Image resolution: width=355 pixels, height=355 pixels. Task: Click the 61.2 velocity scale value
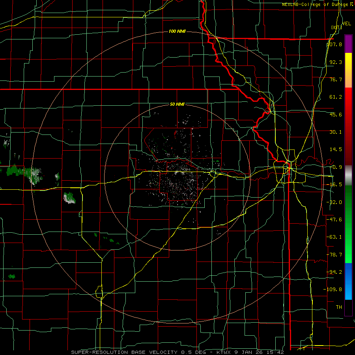click(x=336, y=97)
